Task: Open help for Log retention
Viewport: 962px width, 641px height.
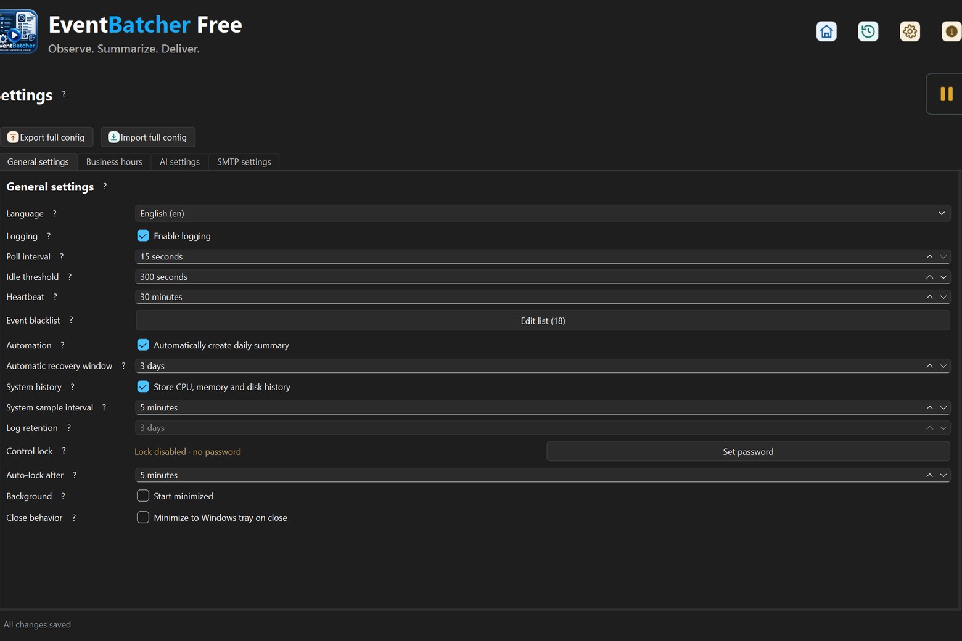Action: [x=68, y=428]
